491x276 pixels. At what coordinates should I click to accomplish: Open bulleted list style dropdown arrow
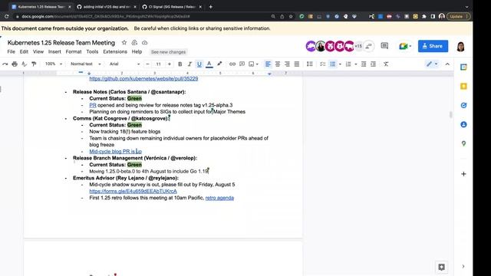pyautogui.click(x=340, y=64)
